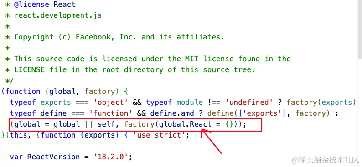
Task: Click 'define.amd' in the code
Action: [172, 113]
